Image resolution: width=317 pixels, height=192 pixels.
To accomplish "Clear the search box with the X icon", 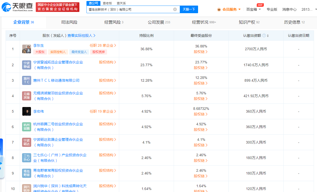I will (x=175, y=9).
